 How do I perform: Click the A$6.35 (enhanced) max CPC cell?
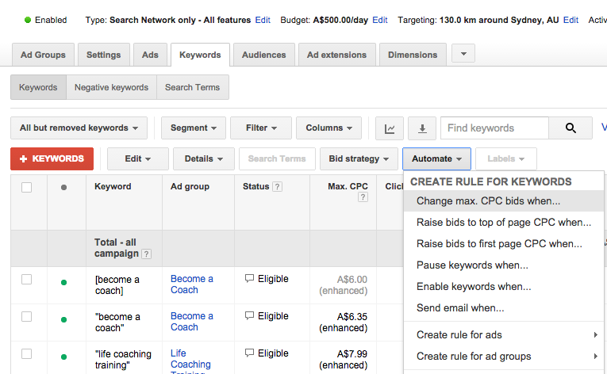344,322
